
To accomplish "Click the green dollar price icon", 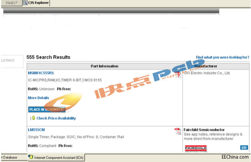I will (x=33, y=118).
